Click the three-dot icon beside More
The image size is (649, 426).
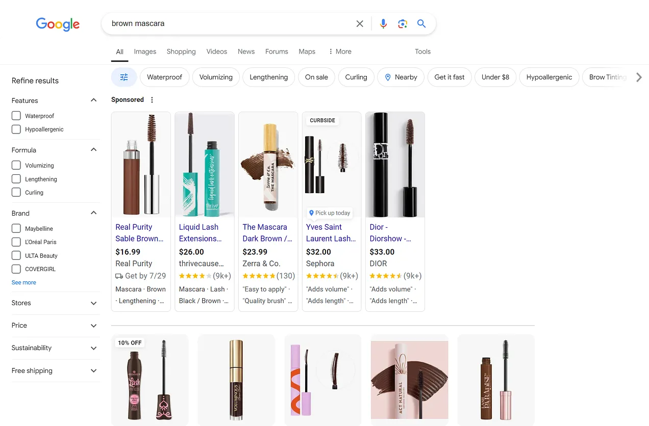(x=331, y=51)
